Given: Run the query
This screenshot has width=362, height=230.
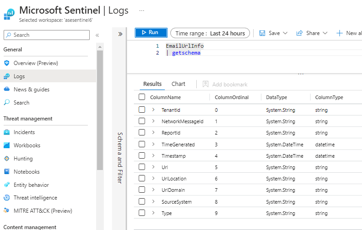Looking at the screenshot, I should click(x=151, y=32).
